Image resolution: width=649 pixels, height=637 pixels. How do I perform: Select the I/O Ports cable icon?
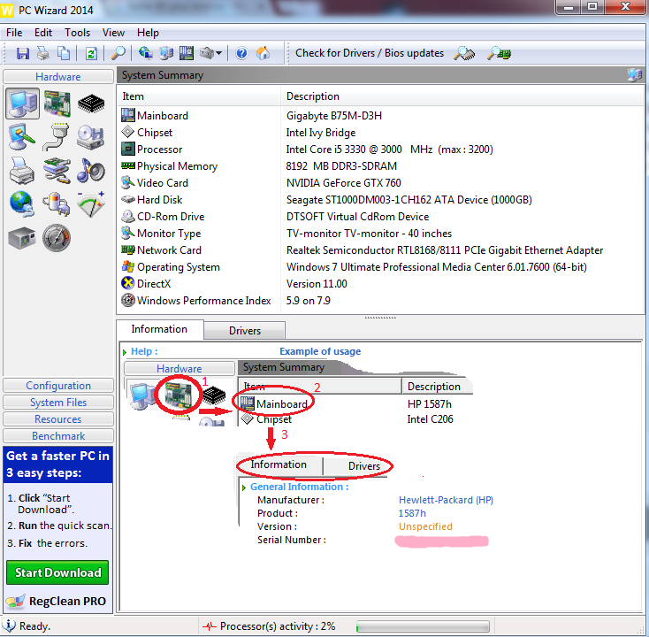(x=57, y=137)
